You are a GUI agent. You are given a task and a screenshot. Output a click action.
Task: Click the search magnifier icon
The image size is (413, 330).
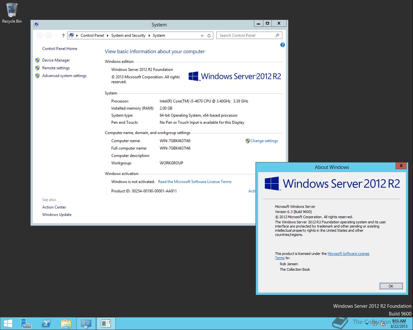coord(277,35)
